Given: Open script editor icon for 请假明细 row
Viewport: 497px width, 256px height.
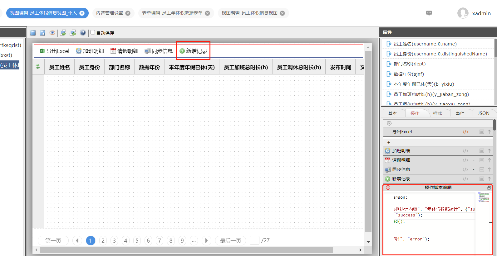Looking at the screenshot, I should (x=465, y=160).
